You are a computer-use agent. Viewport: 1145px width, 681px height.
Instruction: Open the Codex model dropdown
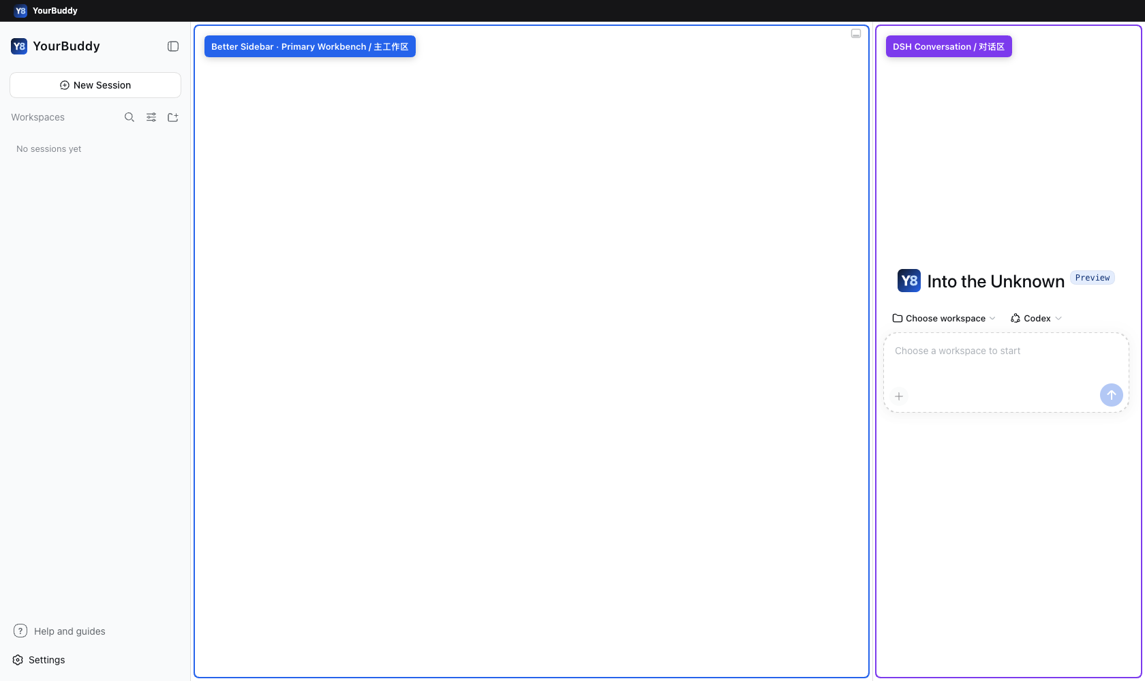click(1036, 318)
